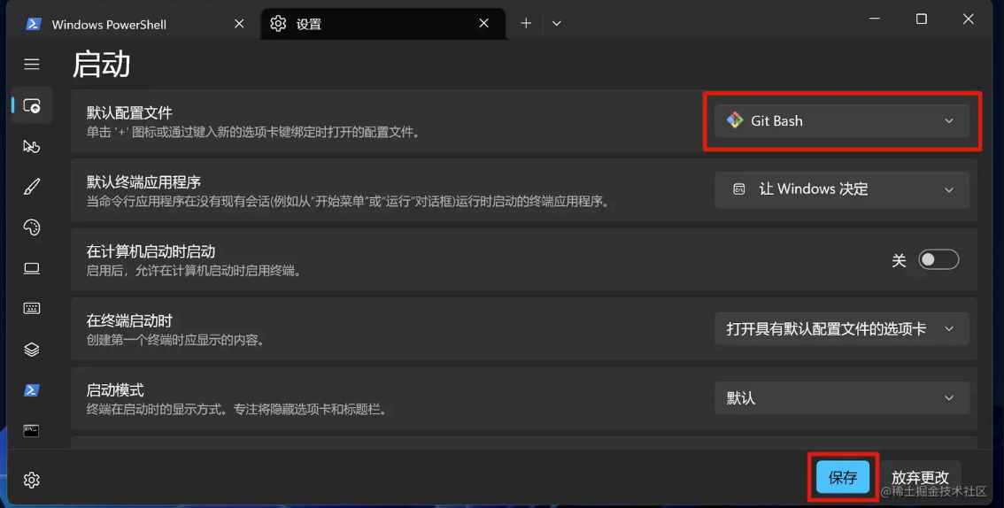Expand the Git Bash default profile dropdown
1004x508 pixels.
841,121
